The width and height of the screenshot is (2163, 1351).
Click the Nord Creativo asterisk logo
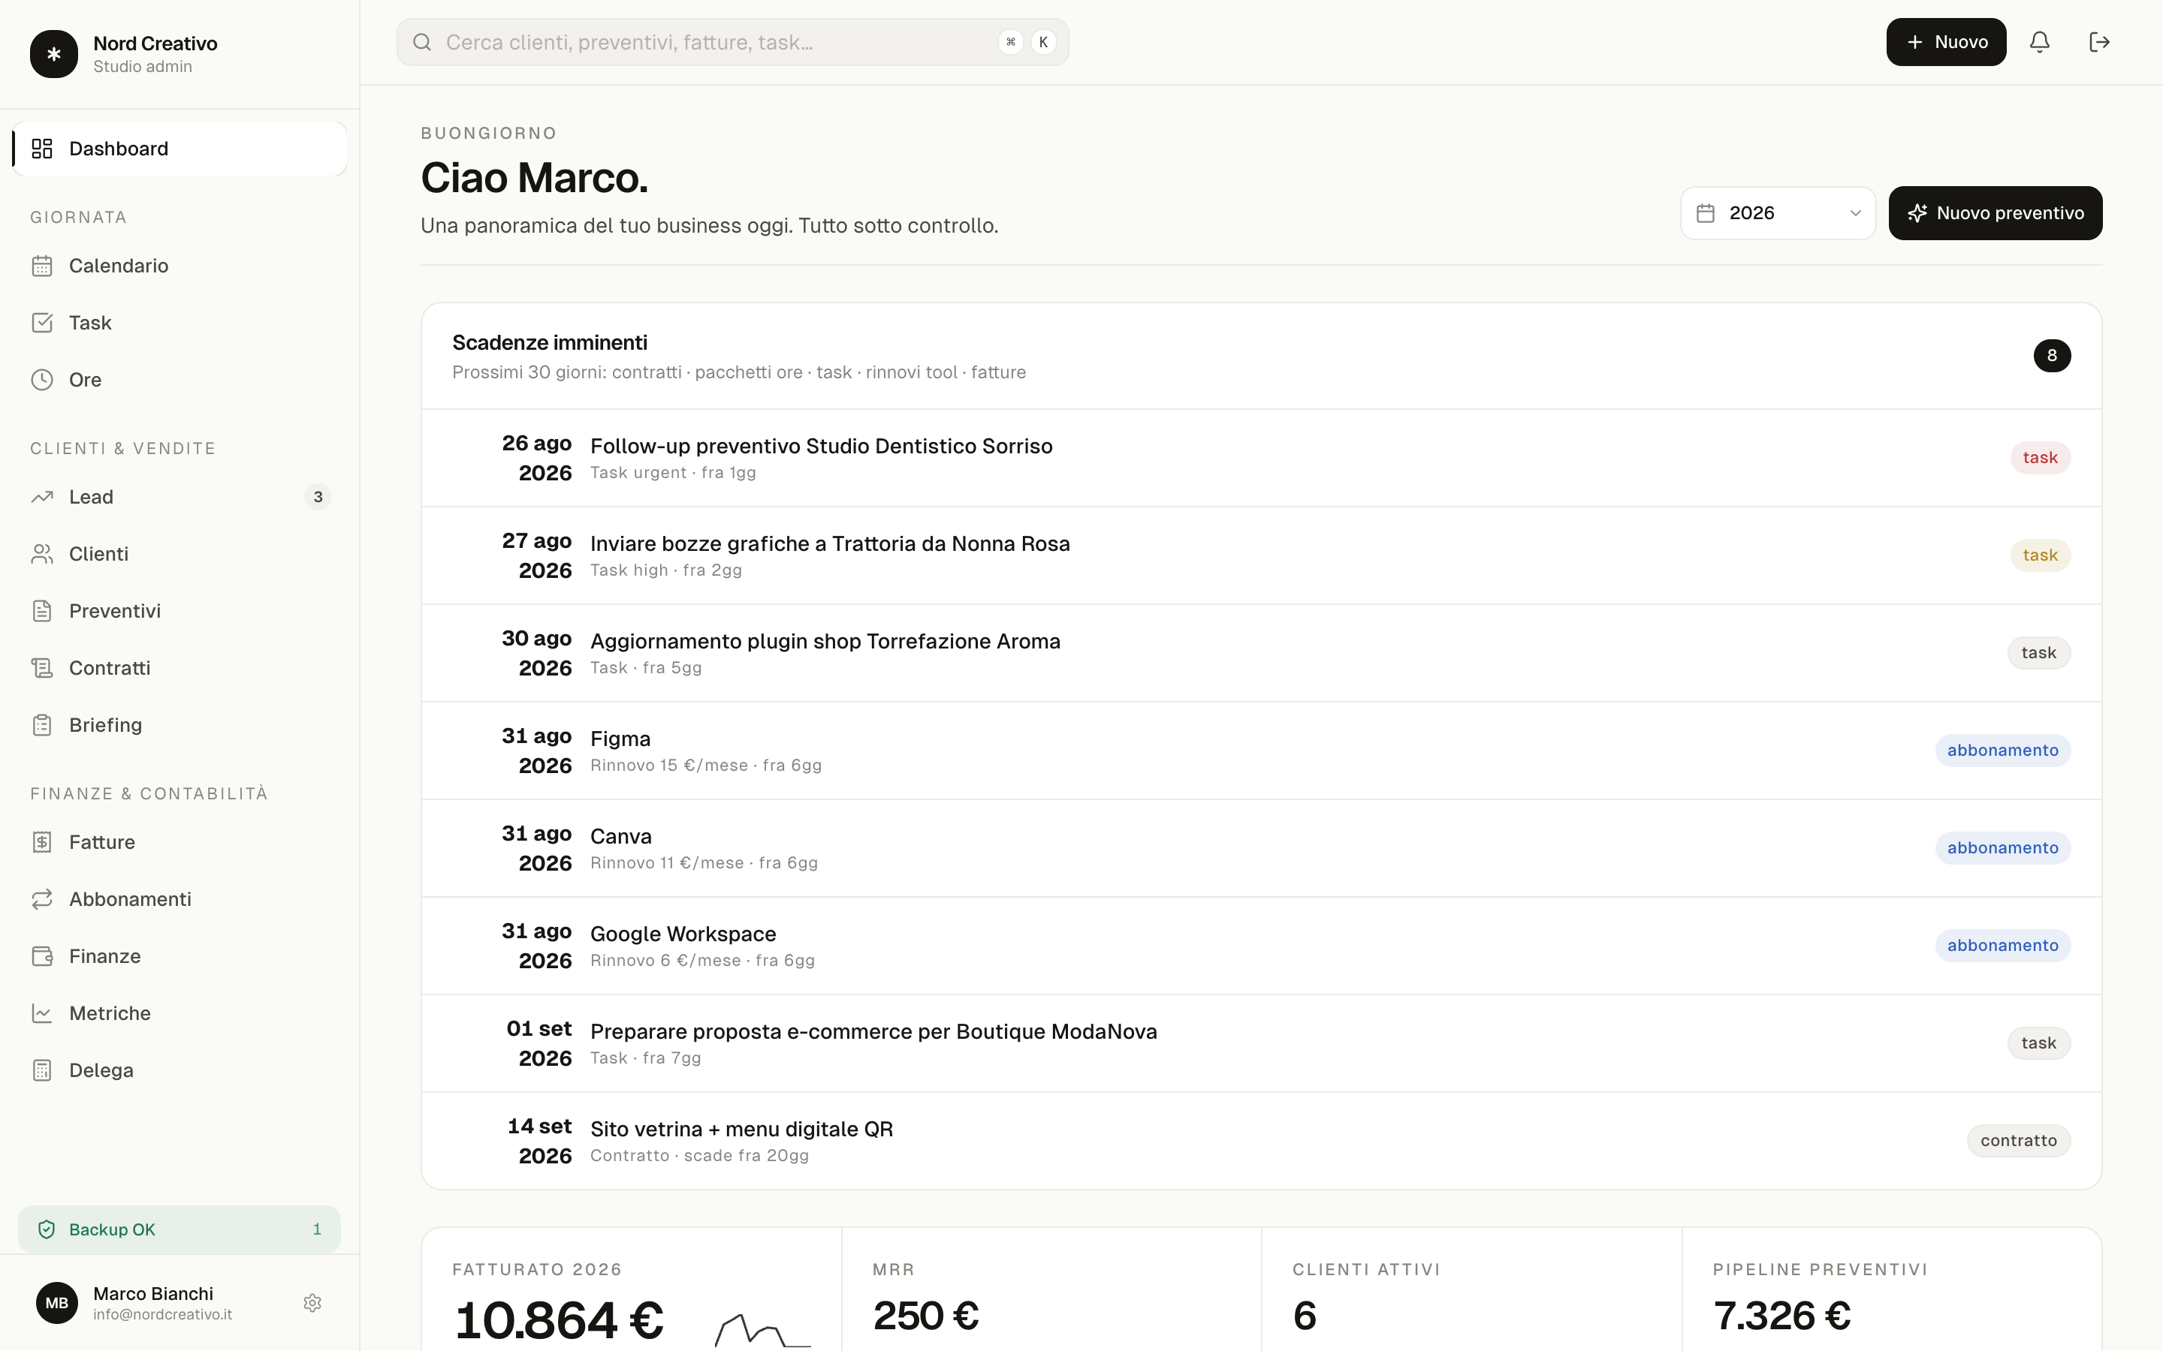pos(53,55)
